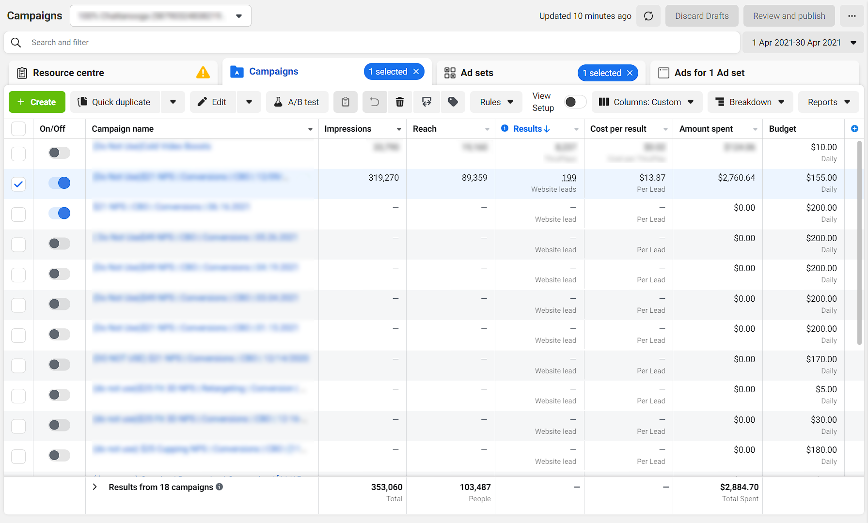Image resolution: width=868 pixels, height=523 pixels.
Task: Select the A/B test tool
Action: 297,102
